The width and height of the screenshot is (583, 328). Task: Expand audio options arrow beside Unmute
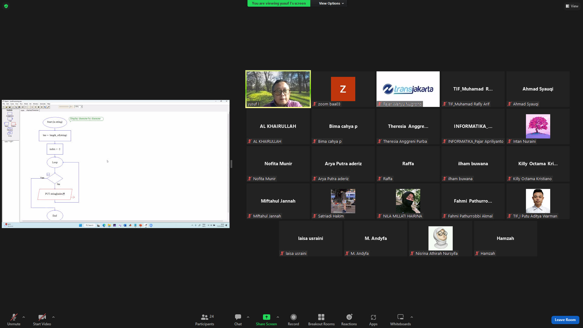coord(24,317)
